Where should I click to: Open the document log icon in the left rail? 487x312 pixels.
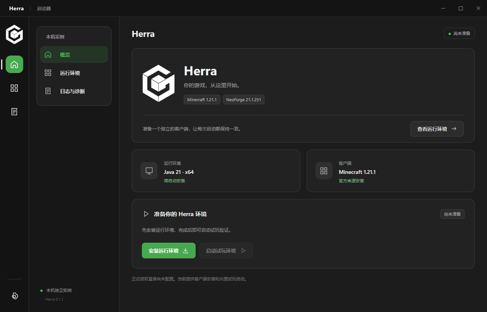(x=14, y=111)
